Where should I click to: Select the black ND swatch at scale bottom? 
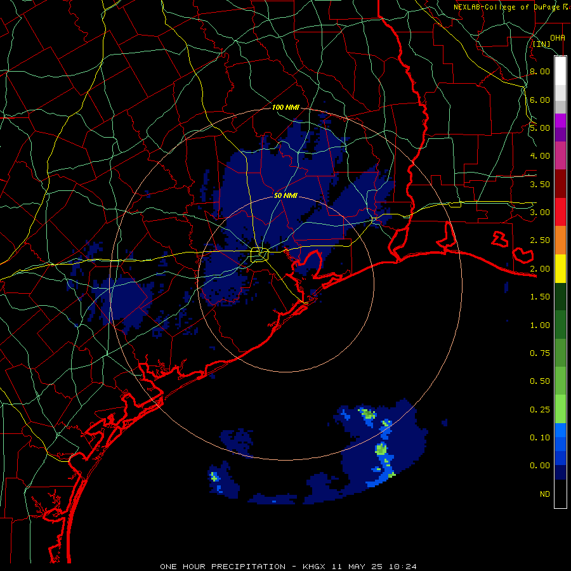560,494
